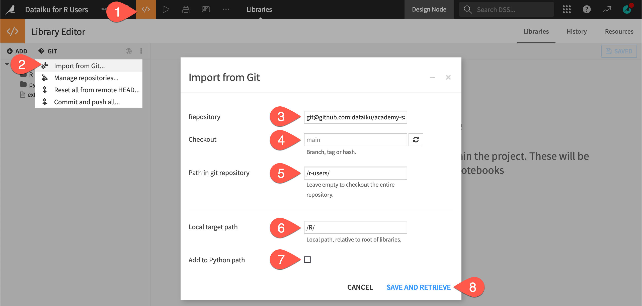642x306 pixels.
Task: Toggle the Add to Python path checkbox
Action: click(307, 260)
